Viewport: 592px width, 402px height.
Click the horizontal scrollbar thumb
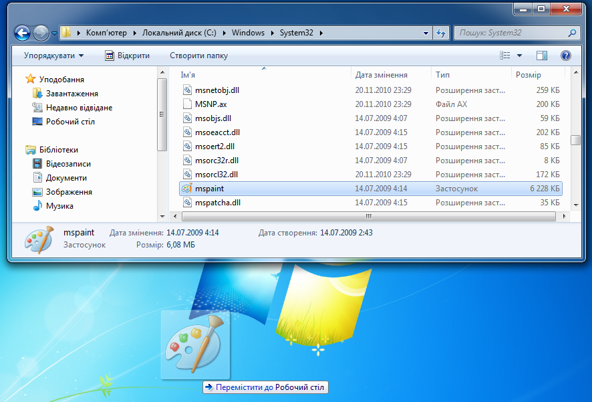(x=368, y=217)
